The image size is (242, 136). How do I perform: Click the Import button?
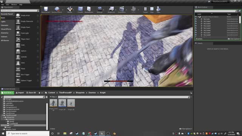pyautogui.click(x=20, y=93)
